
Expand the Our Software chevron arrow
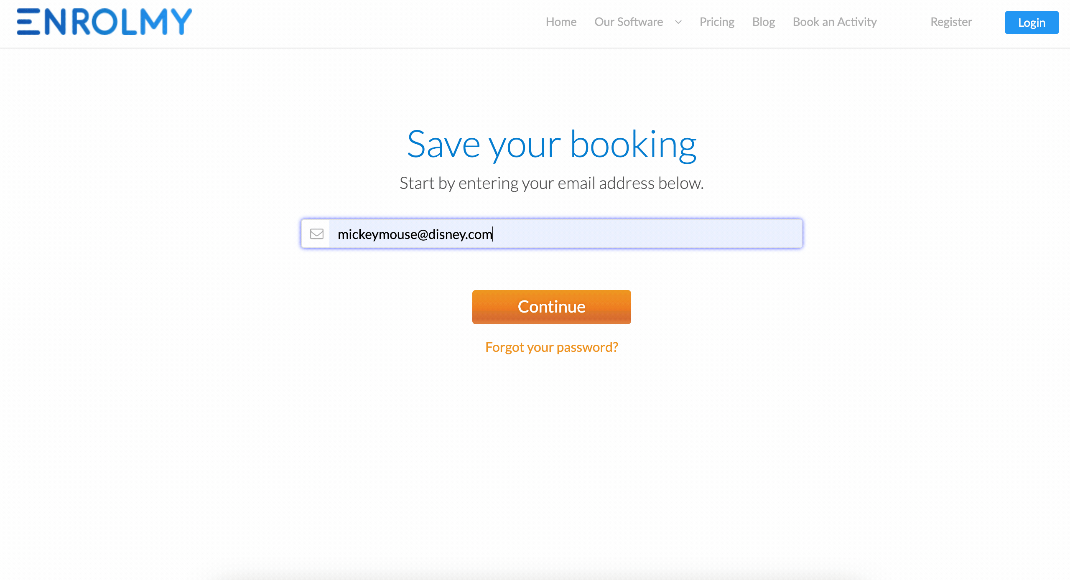[678, 22]
